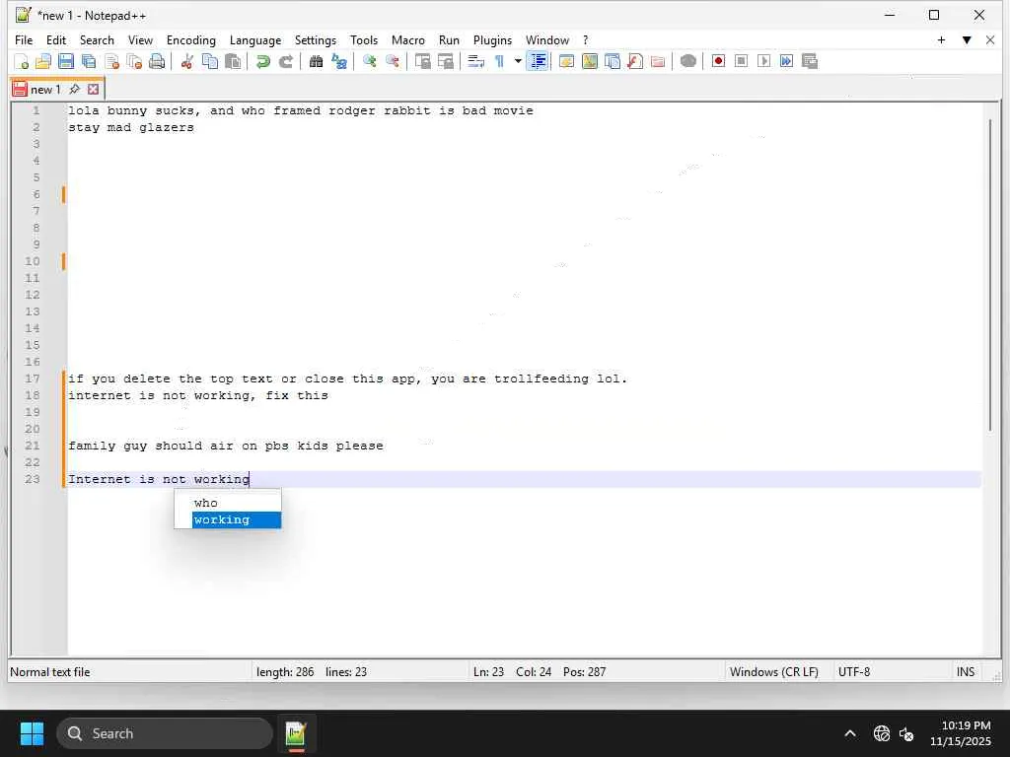The width and height of the screenshot is (1010, 757).
Task: Expand the system tray hidden icons chevron
Action: coord(850,733)
